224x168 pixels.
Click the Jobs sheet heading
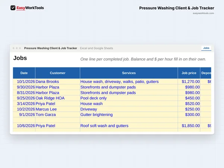[x=20, y=58]
